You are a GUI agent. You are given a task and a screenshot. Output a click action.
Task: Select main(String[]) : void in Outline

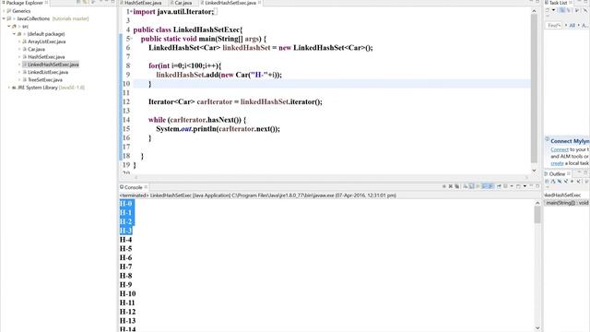tap(567, 203)
